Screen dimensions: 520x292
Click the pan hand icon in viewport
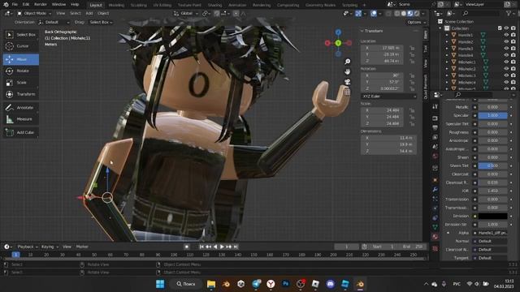click(347, 71)
